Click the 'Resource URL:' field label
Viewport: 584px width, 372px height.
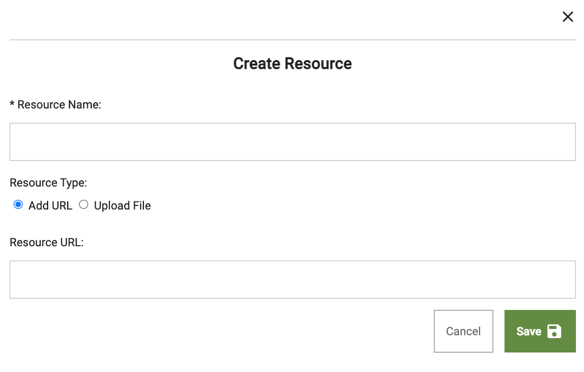click(x=46, y=242)
